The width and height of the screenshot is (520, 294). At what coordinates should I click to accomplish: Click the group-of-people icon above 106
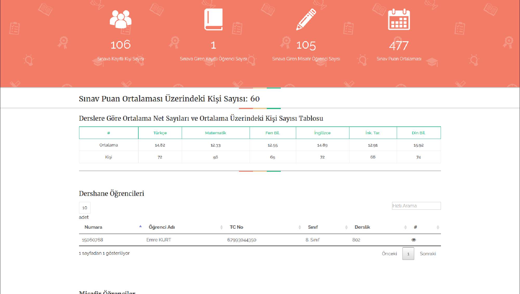coord(121,19)
